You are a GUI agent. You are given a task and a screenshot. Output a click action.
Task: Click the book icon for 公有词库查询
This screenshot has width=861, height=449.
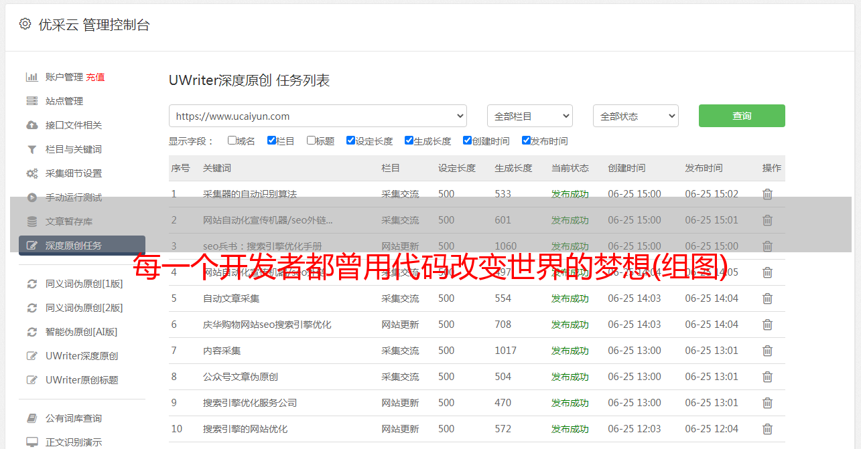tap(31, 418)
